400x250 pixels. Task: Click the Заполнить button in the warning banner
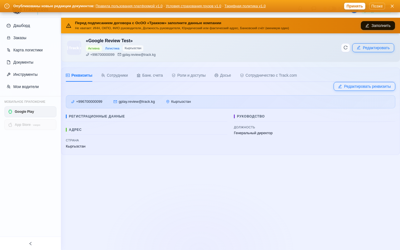(x=378, y=26)
